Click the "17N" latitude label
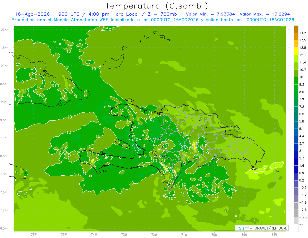Viewport: 308px width, 238px height. pyautogui.click(x=4, y=210)
